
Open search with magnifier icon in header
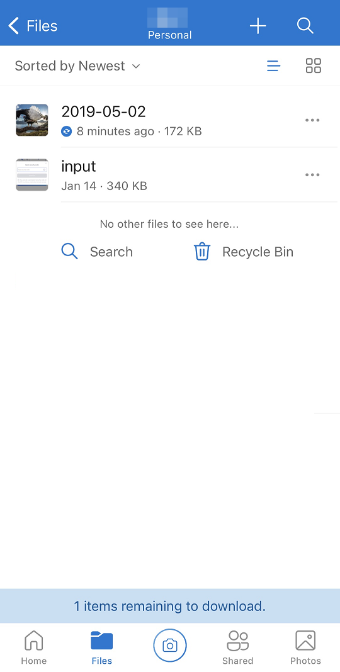click(305, 26)
